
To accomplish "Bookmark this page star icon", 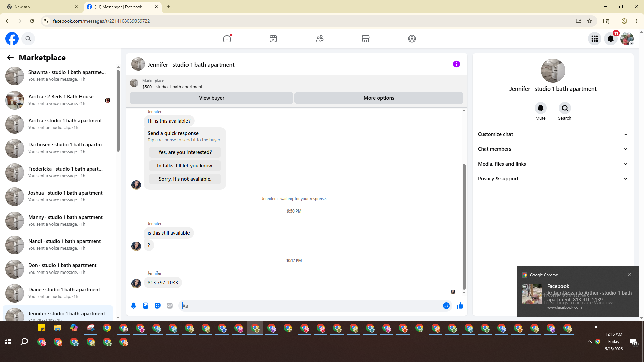I will click(x=589, y=21).
